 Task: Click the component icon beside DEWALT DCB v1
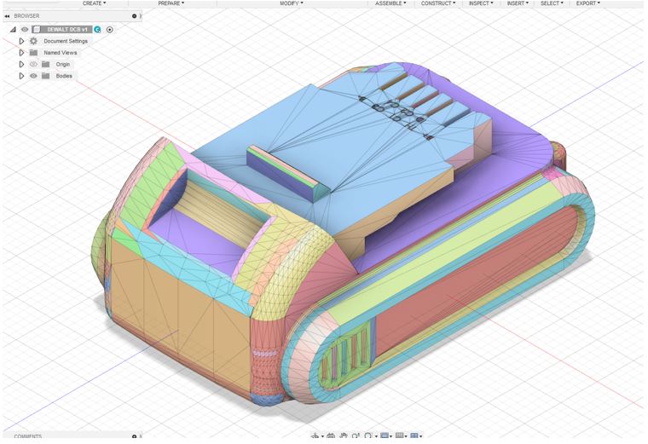point(38,30)
